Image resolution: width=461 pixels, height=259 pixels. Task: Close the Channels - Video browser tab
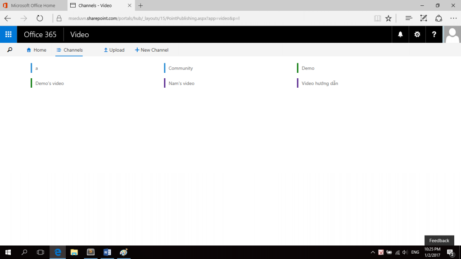[129, 5]
